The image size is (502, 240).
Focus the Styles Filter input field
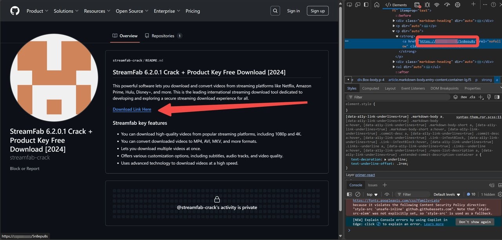398,97
